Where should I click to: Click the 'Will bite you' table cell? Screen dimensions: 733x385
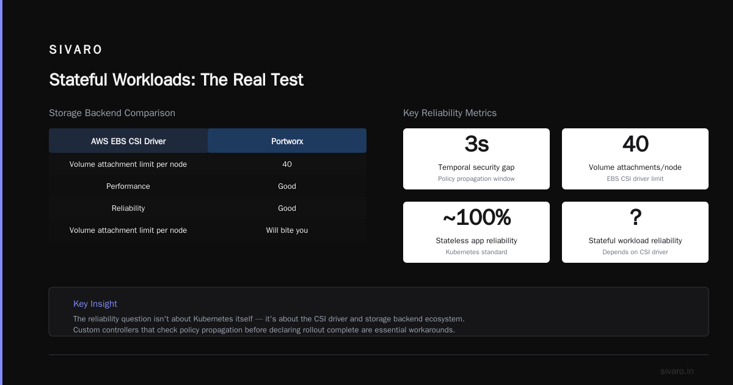tap(287, 230)
